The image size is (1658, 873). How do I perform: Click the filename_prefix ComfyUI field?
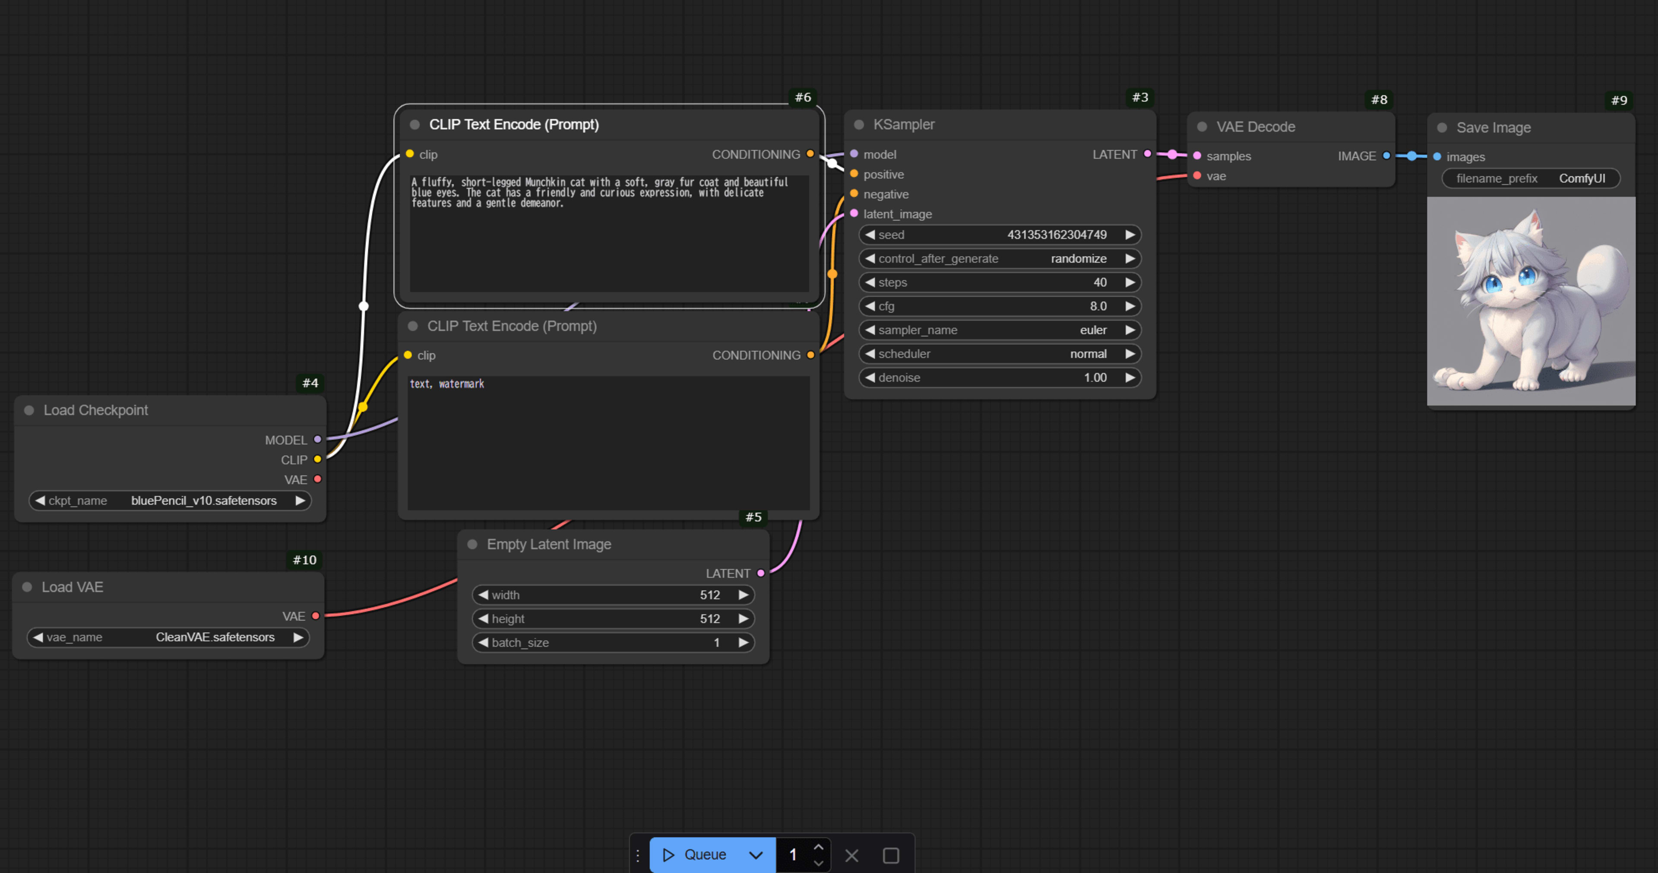tap(1530, 178)
